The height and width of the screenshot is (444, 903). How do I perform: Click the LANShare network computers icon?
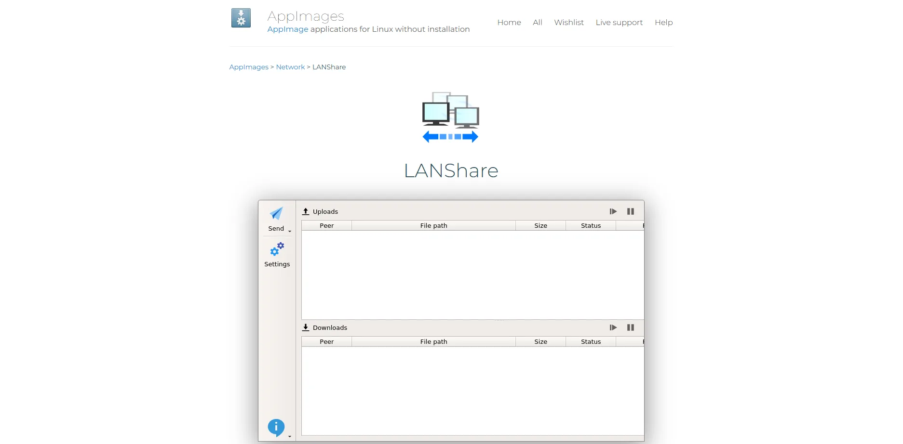[450, 117]
